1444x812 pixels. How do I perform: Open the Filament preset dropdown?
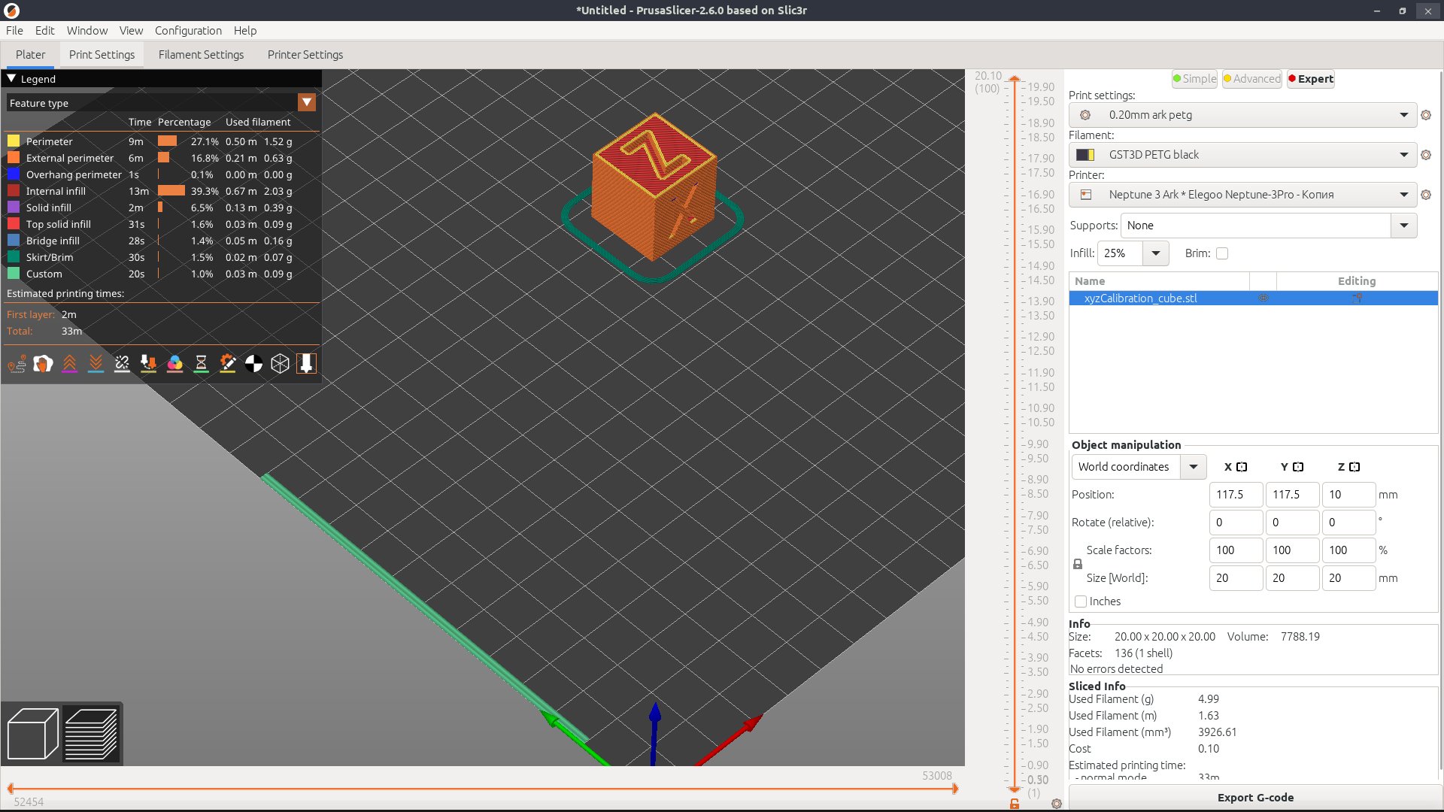(1403, 155)
